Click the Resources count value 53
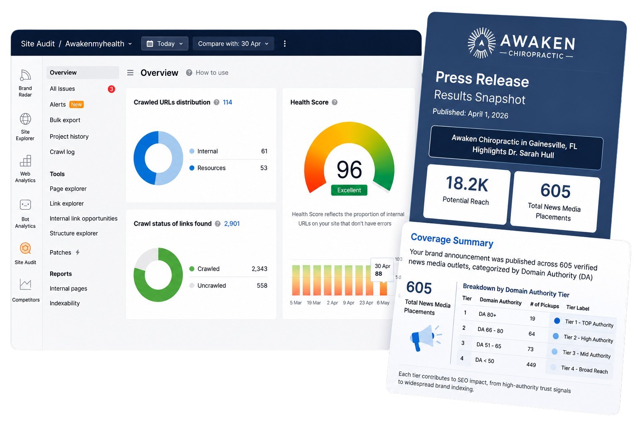This screenshot has width=637, height=424. point(264,168)
